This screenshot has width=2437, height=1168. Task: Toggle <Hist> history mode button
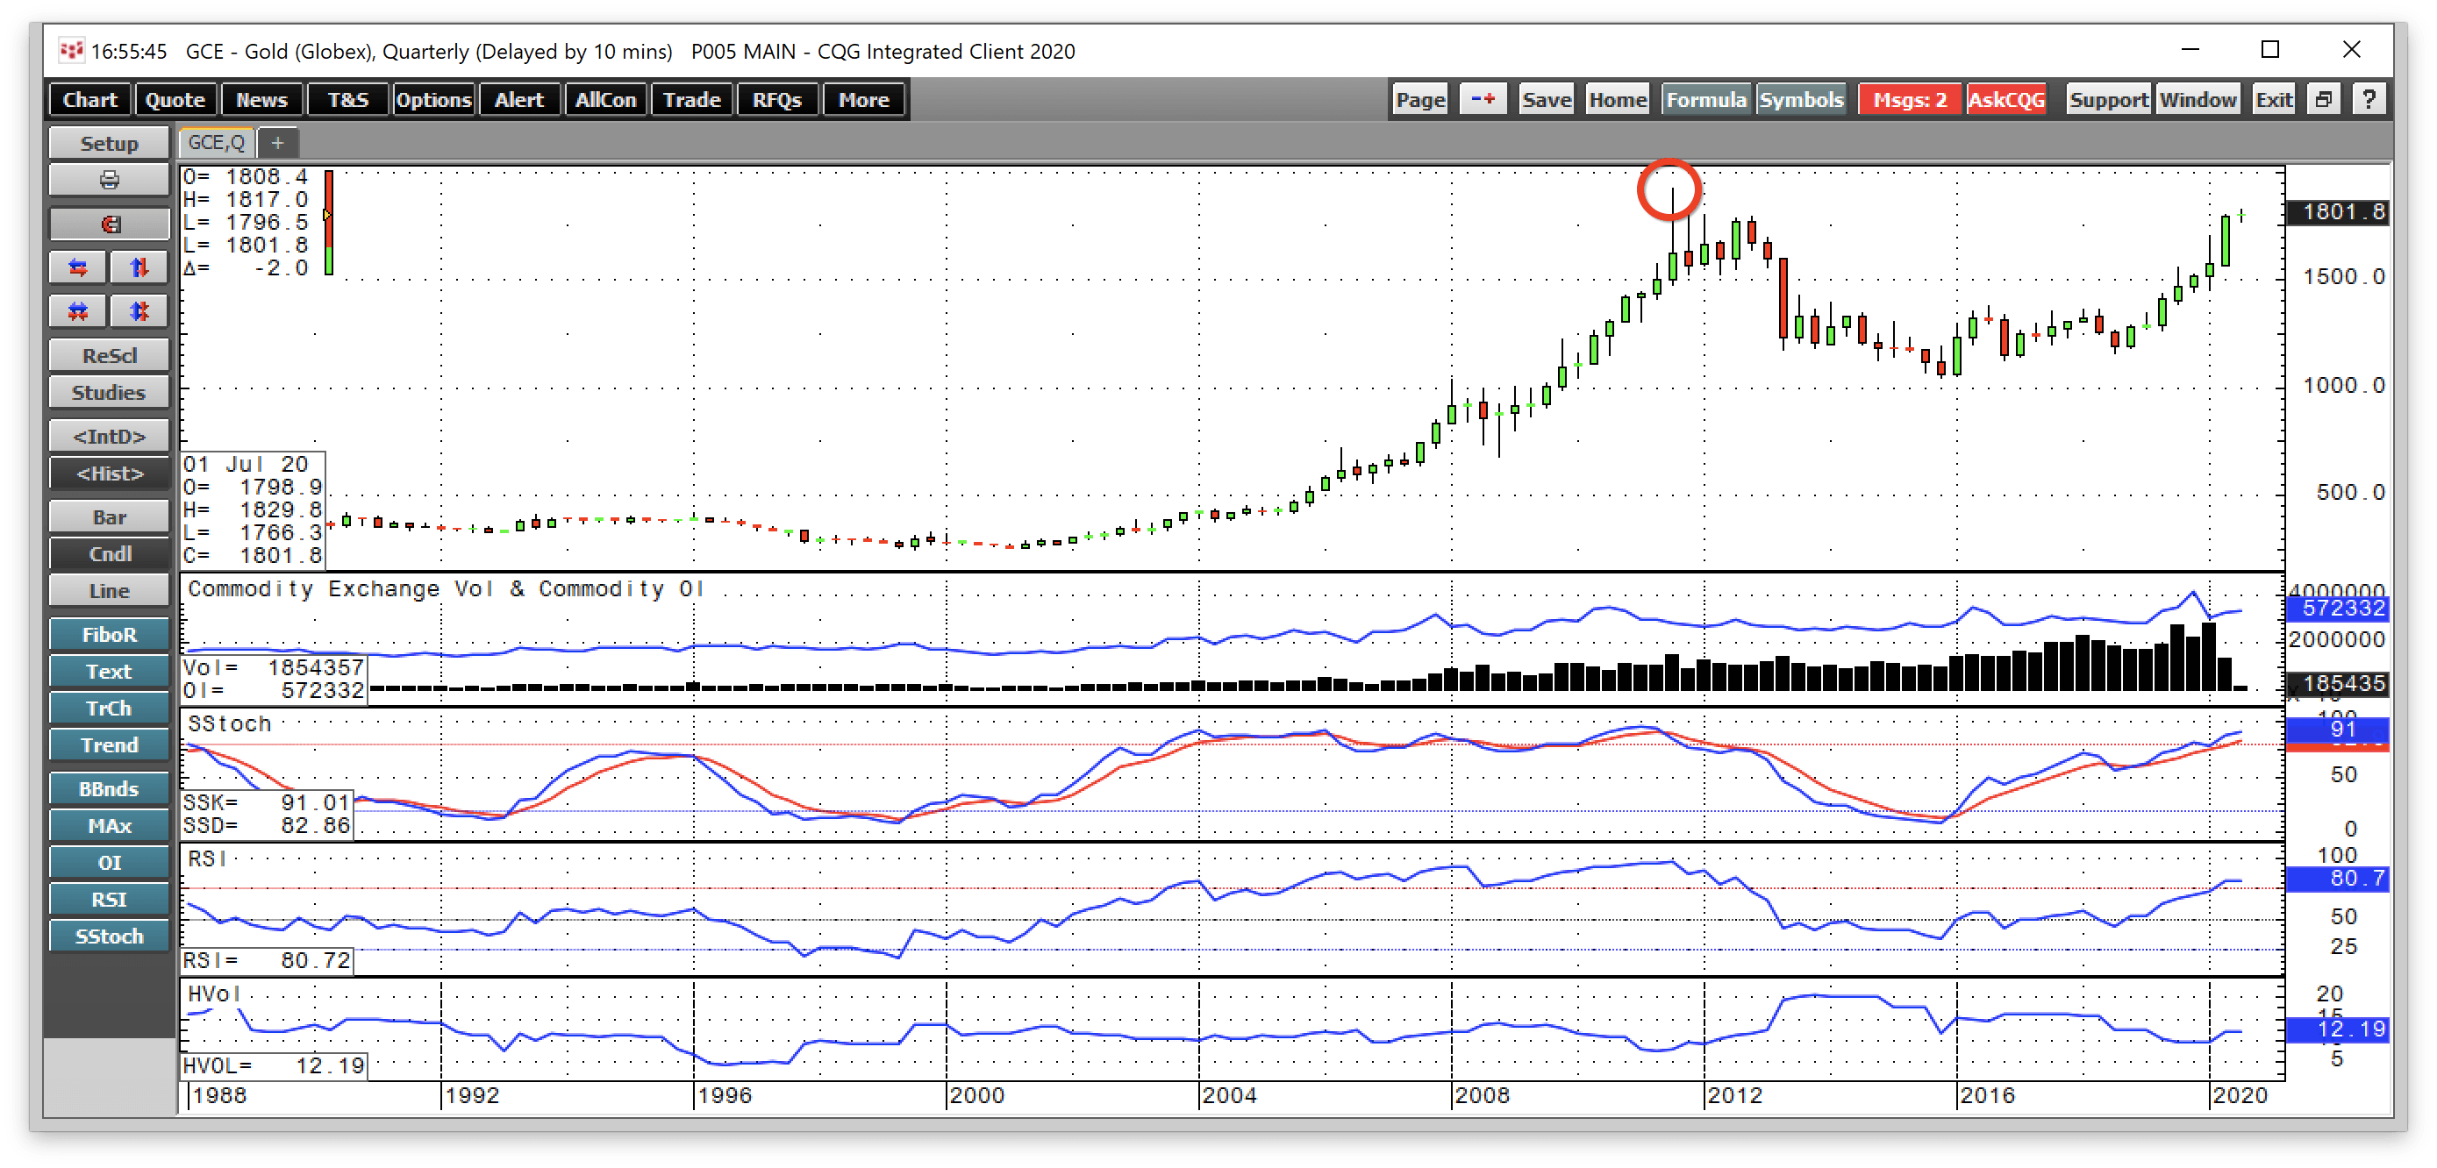(x=109, y=474)
